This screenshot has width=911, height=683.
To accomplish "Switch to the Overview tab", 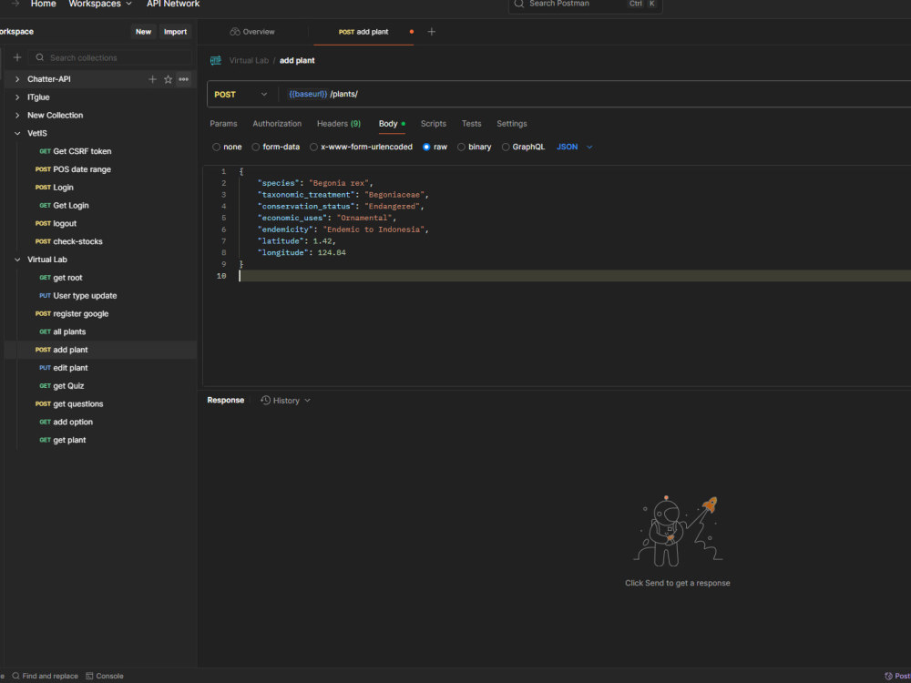I will (252, 32).
